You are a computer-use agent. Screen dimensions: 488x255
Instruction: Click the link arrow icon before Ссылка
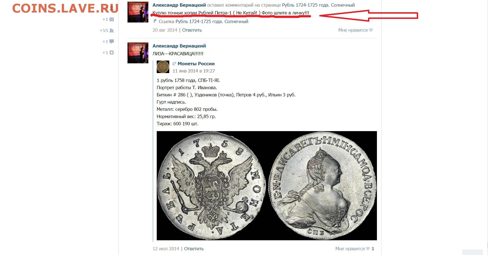(155, 21)
